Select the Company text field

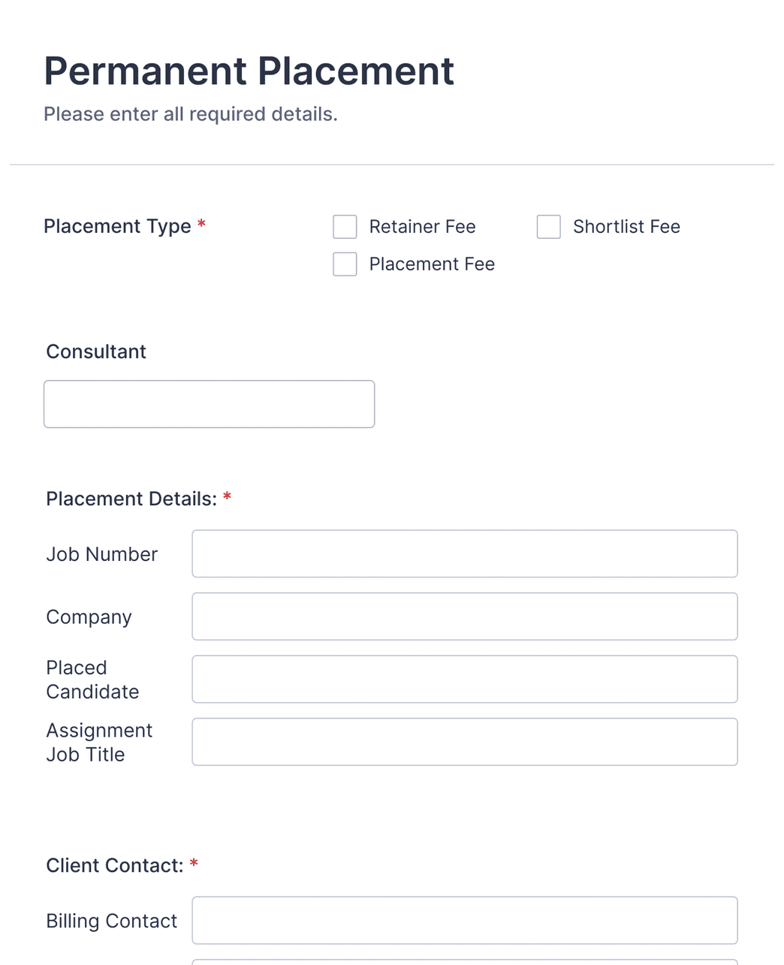(464, 616)
